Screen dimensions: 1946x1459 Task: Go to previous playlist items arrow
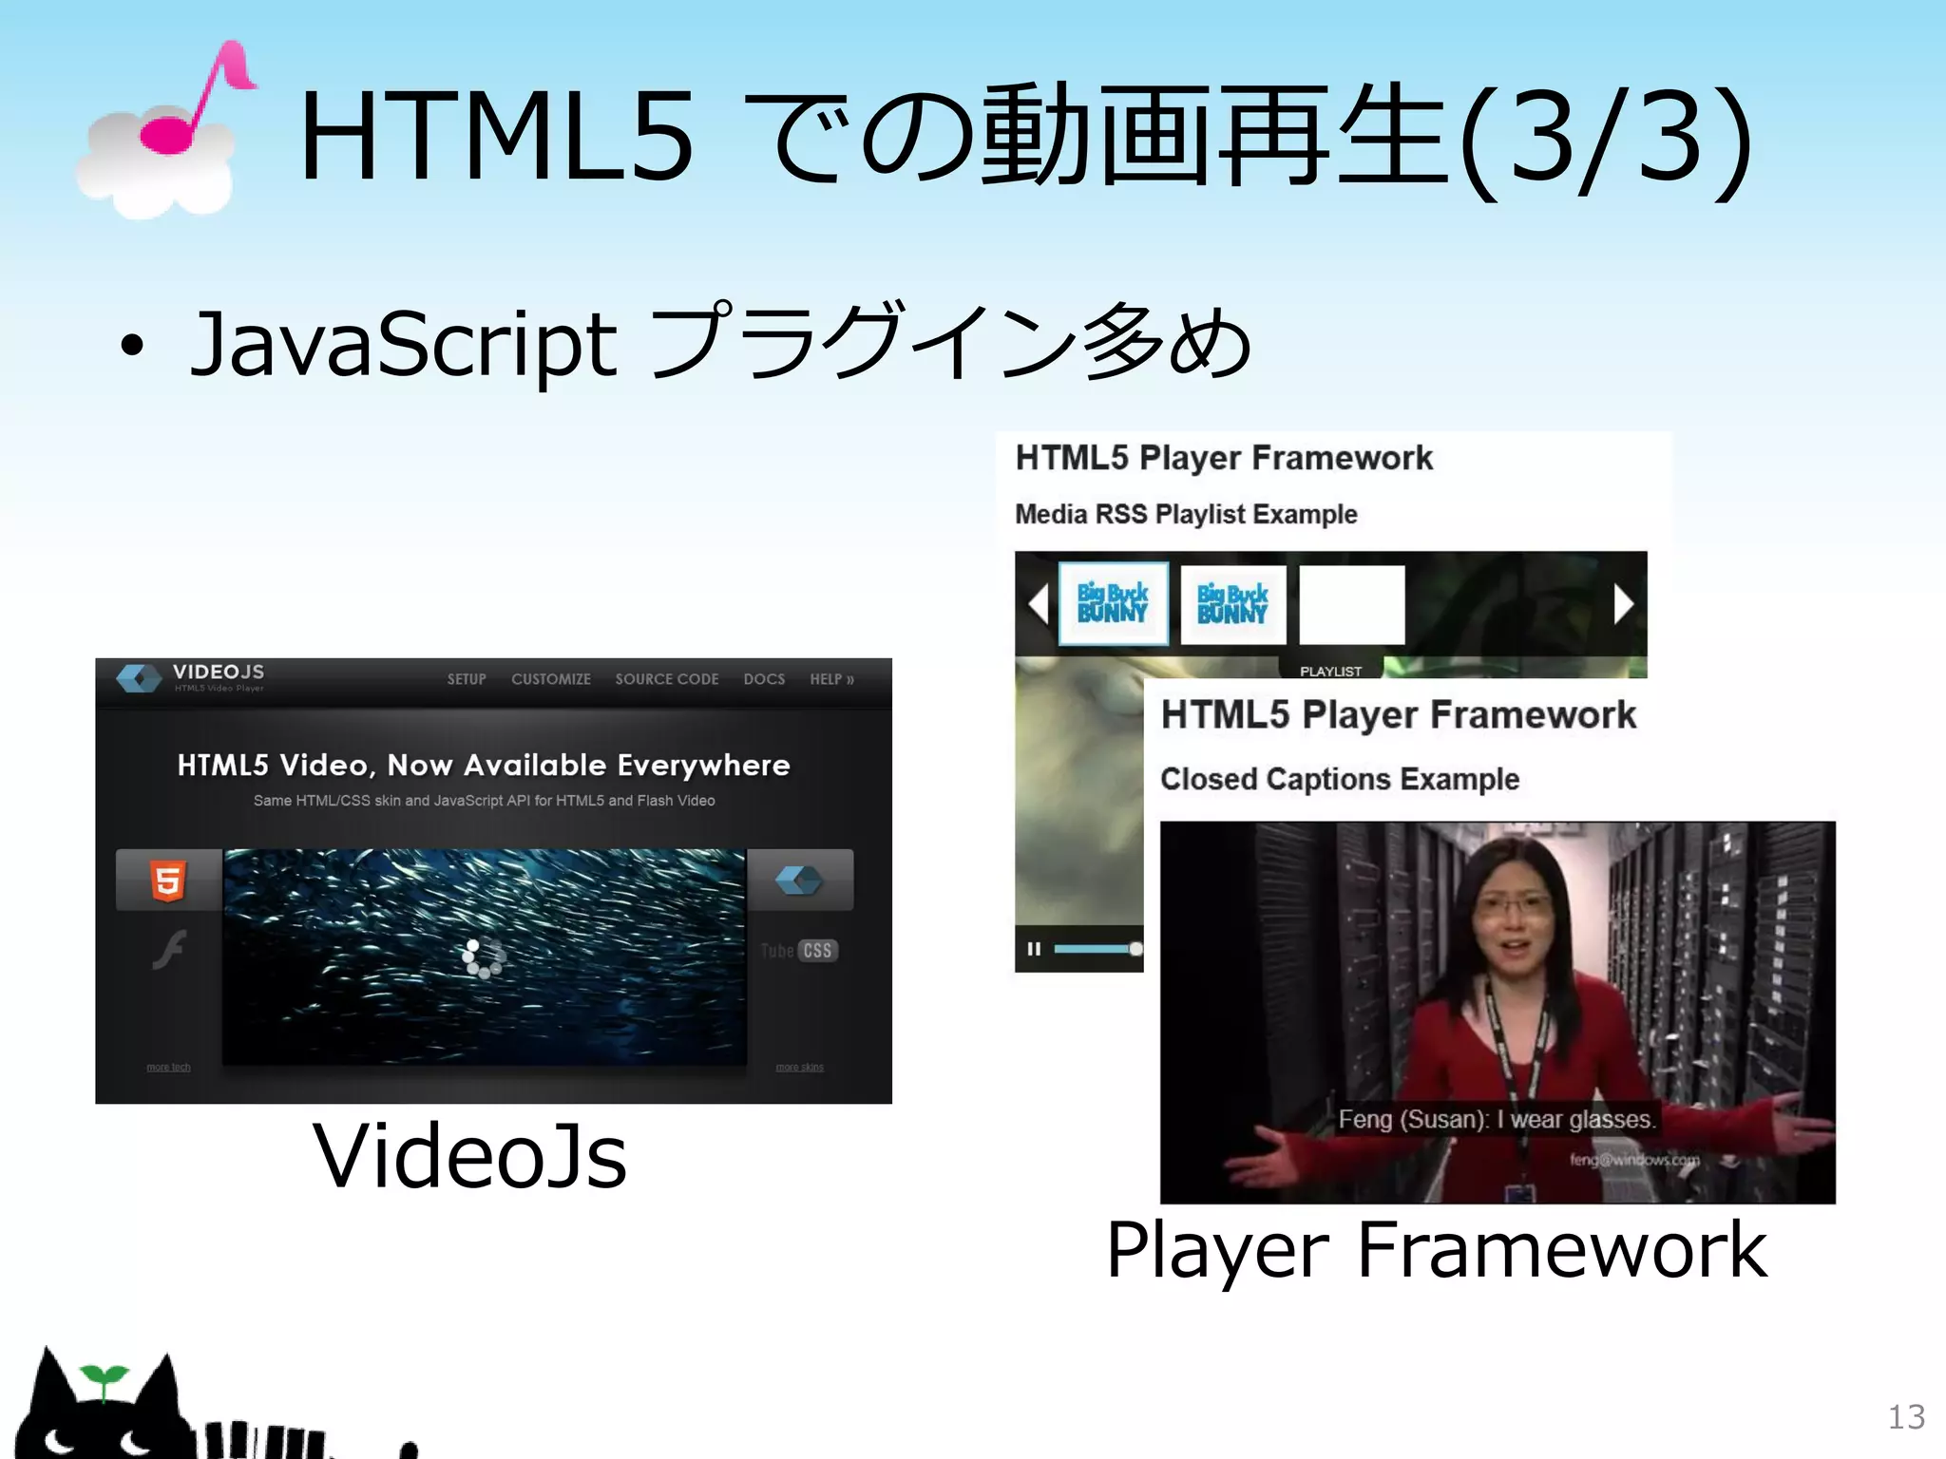[x=1039, y=604]
